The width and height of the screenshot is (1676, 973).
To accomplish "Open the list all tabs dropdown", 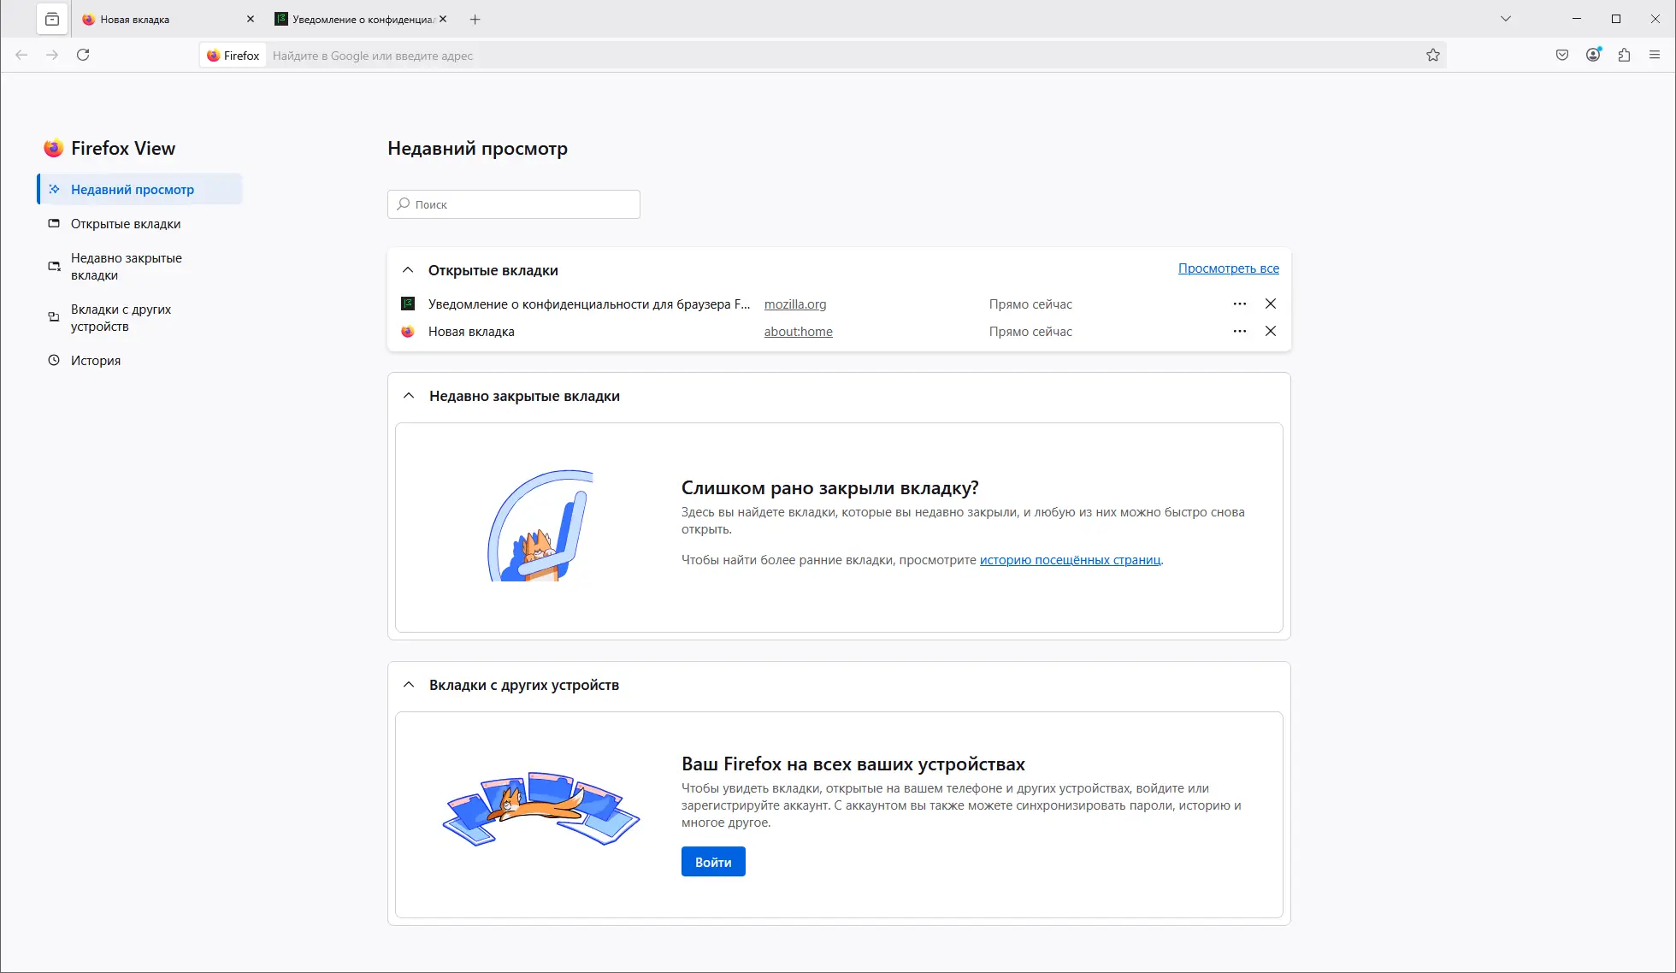I will [x=1506, y=19].
